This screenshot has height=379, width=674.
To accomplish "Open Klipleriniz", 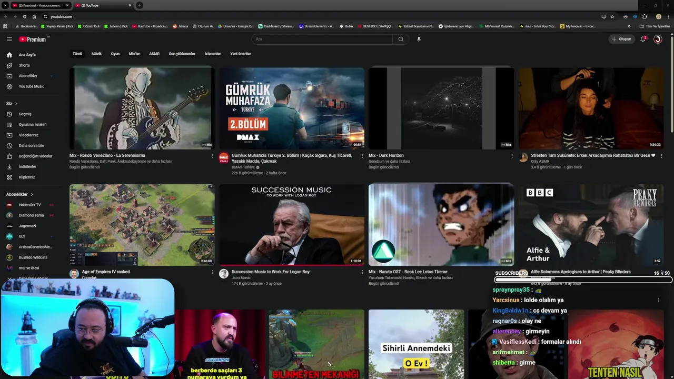I will coord(29,177).
